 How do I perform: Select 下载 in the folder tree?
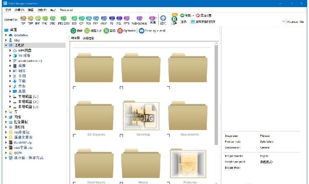click(22, 81)
